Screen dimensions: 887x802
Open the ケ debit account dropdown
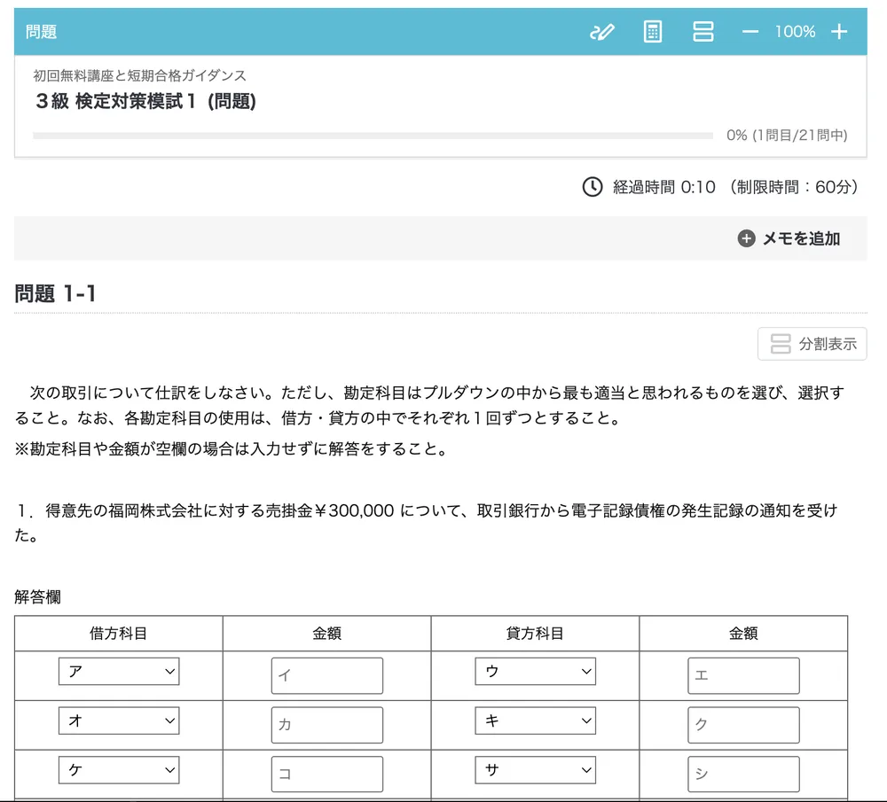119,770
